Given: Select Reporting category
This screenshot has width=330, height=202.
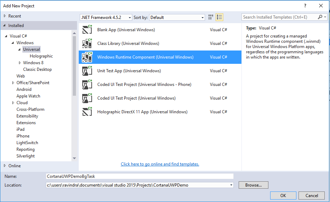Looking at the screenshot, I should pos(26,149).
